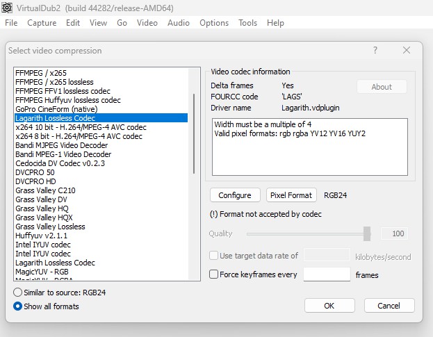This screenshot has width=433, height=337.
Task: Open the Options menu
Action: pyautogui.click(x=214, y=23)
